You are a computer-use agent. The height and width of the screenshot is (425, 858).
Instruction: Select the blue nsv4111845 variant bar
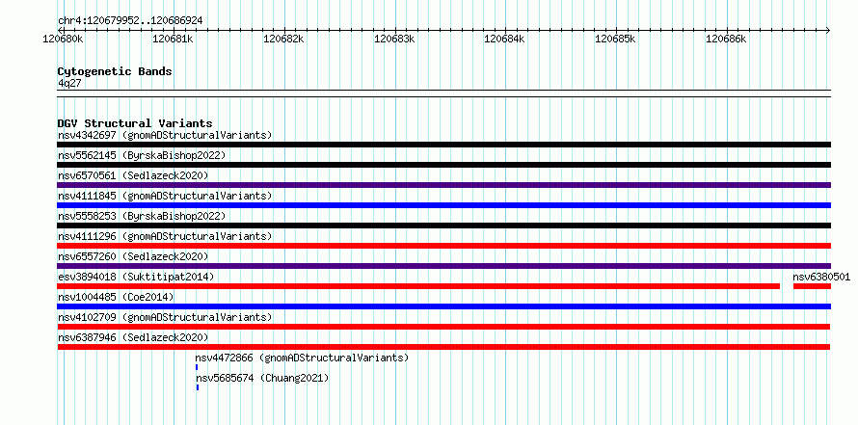[x=443, y=205]
